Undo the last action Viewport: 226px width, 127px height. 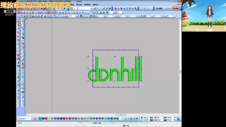[x=55, y=16]
